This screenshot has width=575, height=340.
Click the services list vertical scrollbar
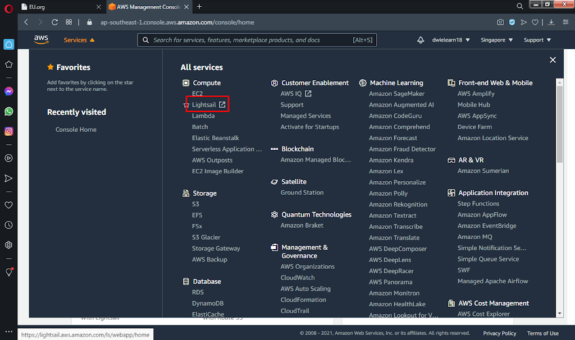tap(560, 124)
